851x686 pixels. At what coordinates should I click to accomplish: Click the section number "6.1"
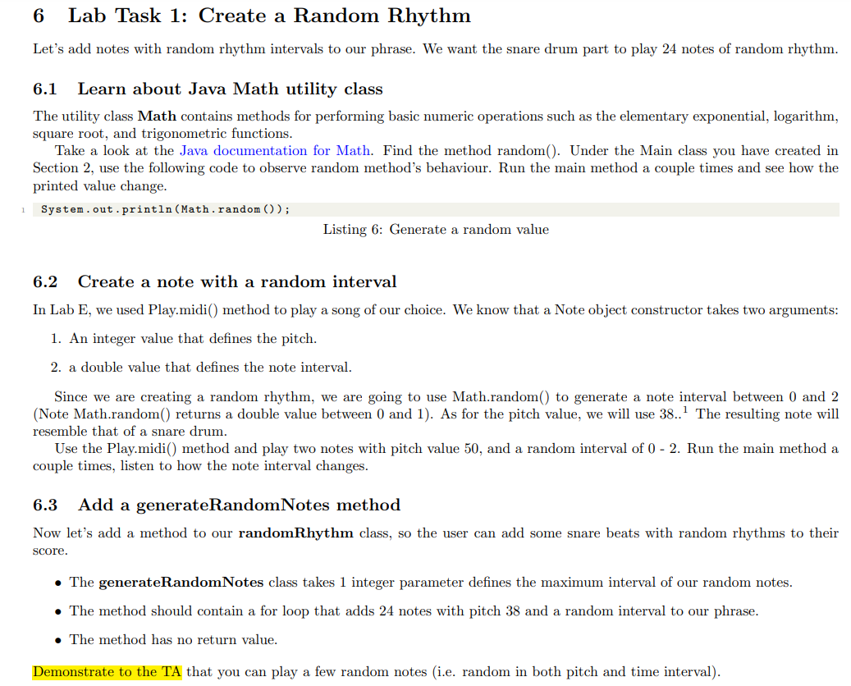pos(45,89)
